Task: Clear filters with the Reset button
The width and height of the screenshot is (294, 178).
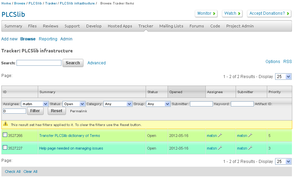Action: (57, 111)
